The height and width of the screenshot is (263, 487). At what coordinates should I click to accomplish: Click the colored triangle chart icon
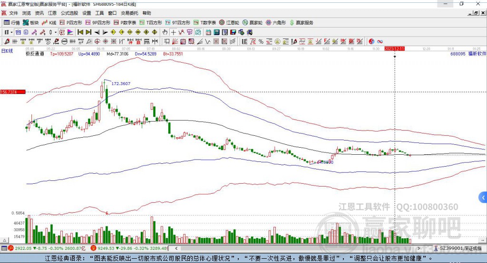pyautogui.click(x=70, y=32)
